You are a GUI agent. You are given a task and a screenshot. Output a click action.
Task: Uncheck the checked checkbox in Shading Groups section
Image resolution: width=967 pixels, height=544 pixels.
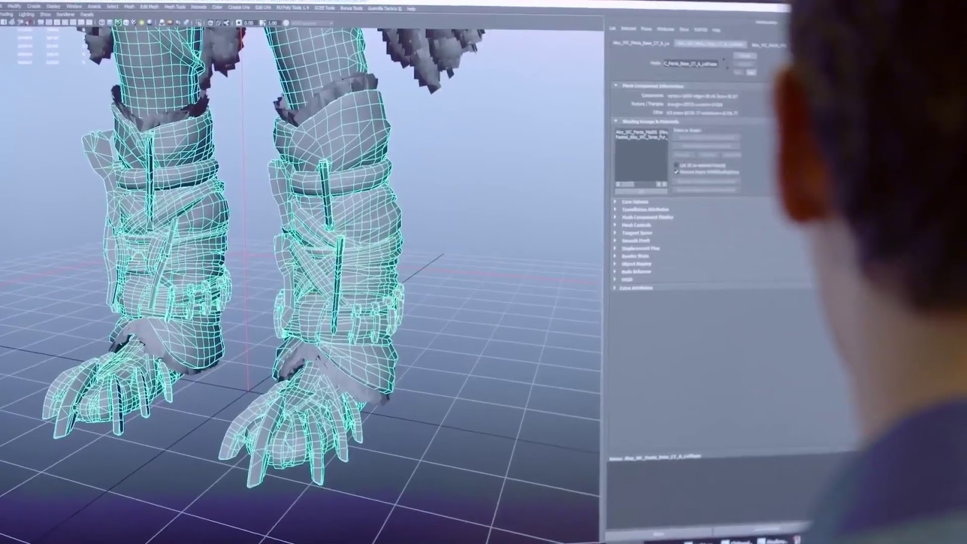click(676, 172)
